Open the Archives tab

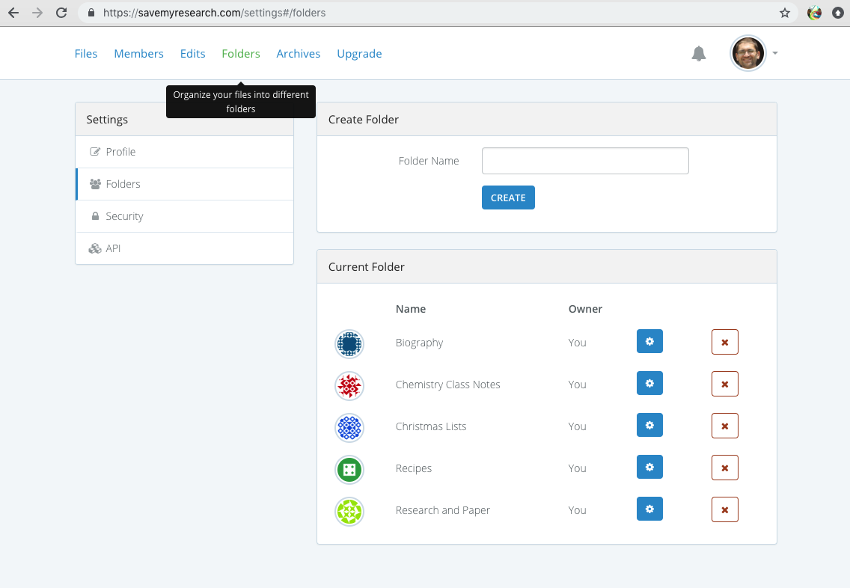click(x=298, y=54)
